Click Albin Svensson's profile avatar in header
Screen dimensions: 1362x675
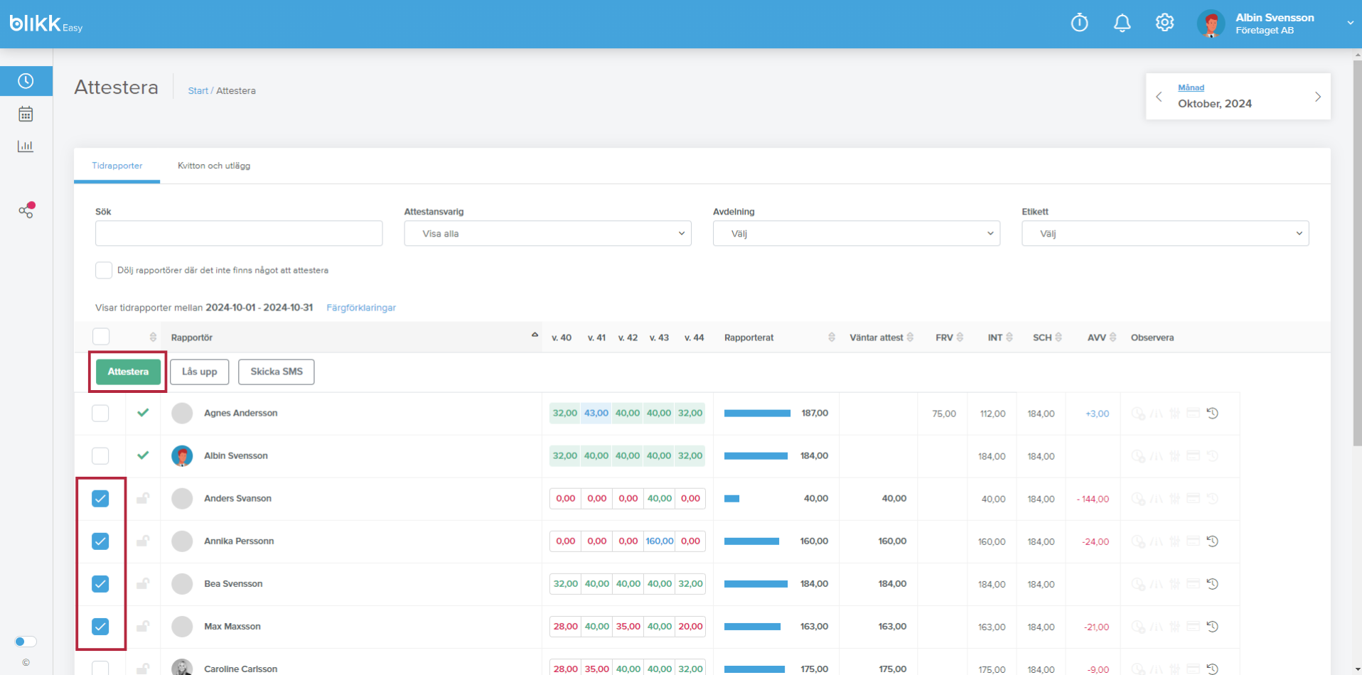pos(1211,23)
